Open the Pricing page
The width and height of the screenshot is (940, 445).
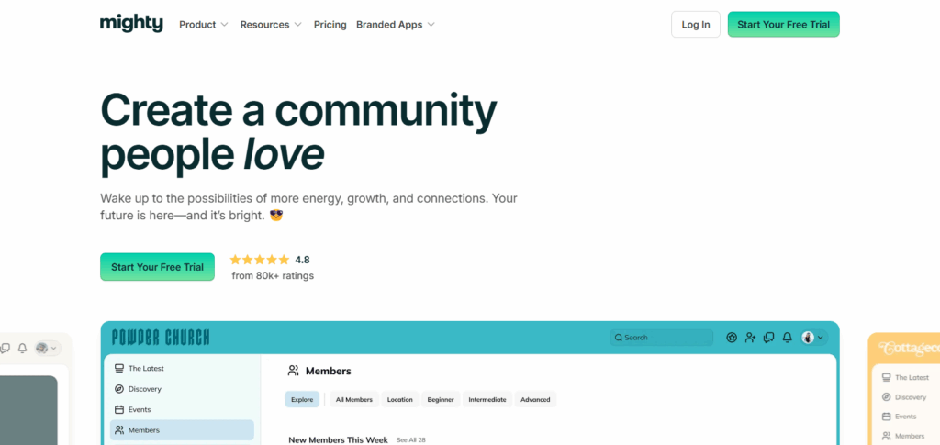330,25
